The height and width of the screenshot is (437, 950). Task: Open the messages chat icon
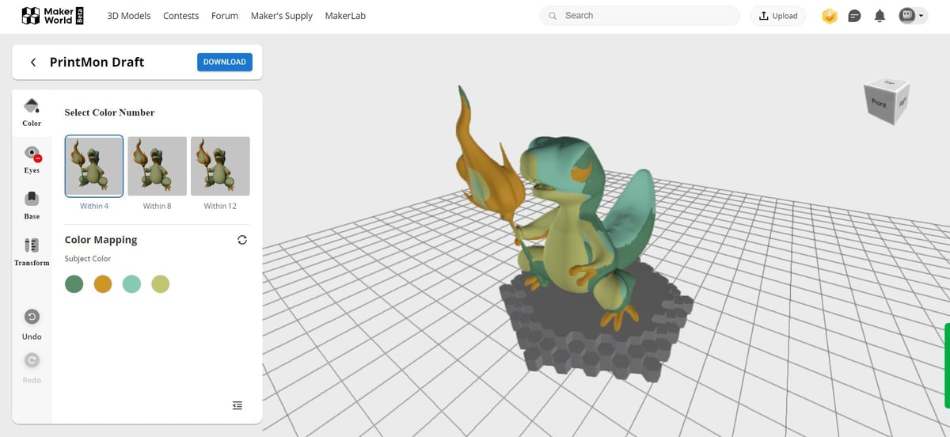pos(854,16)
